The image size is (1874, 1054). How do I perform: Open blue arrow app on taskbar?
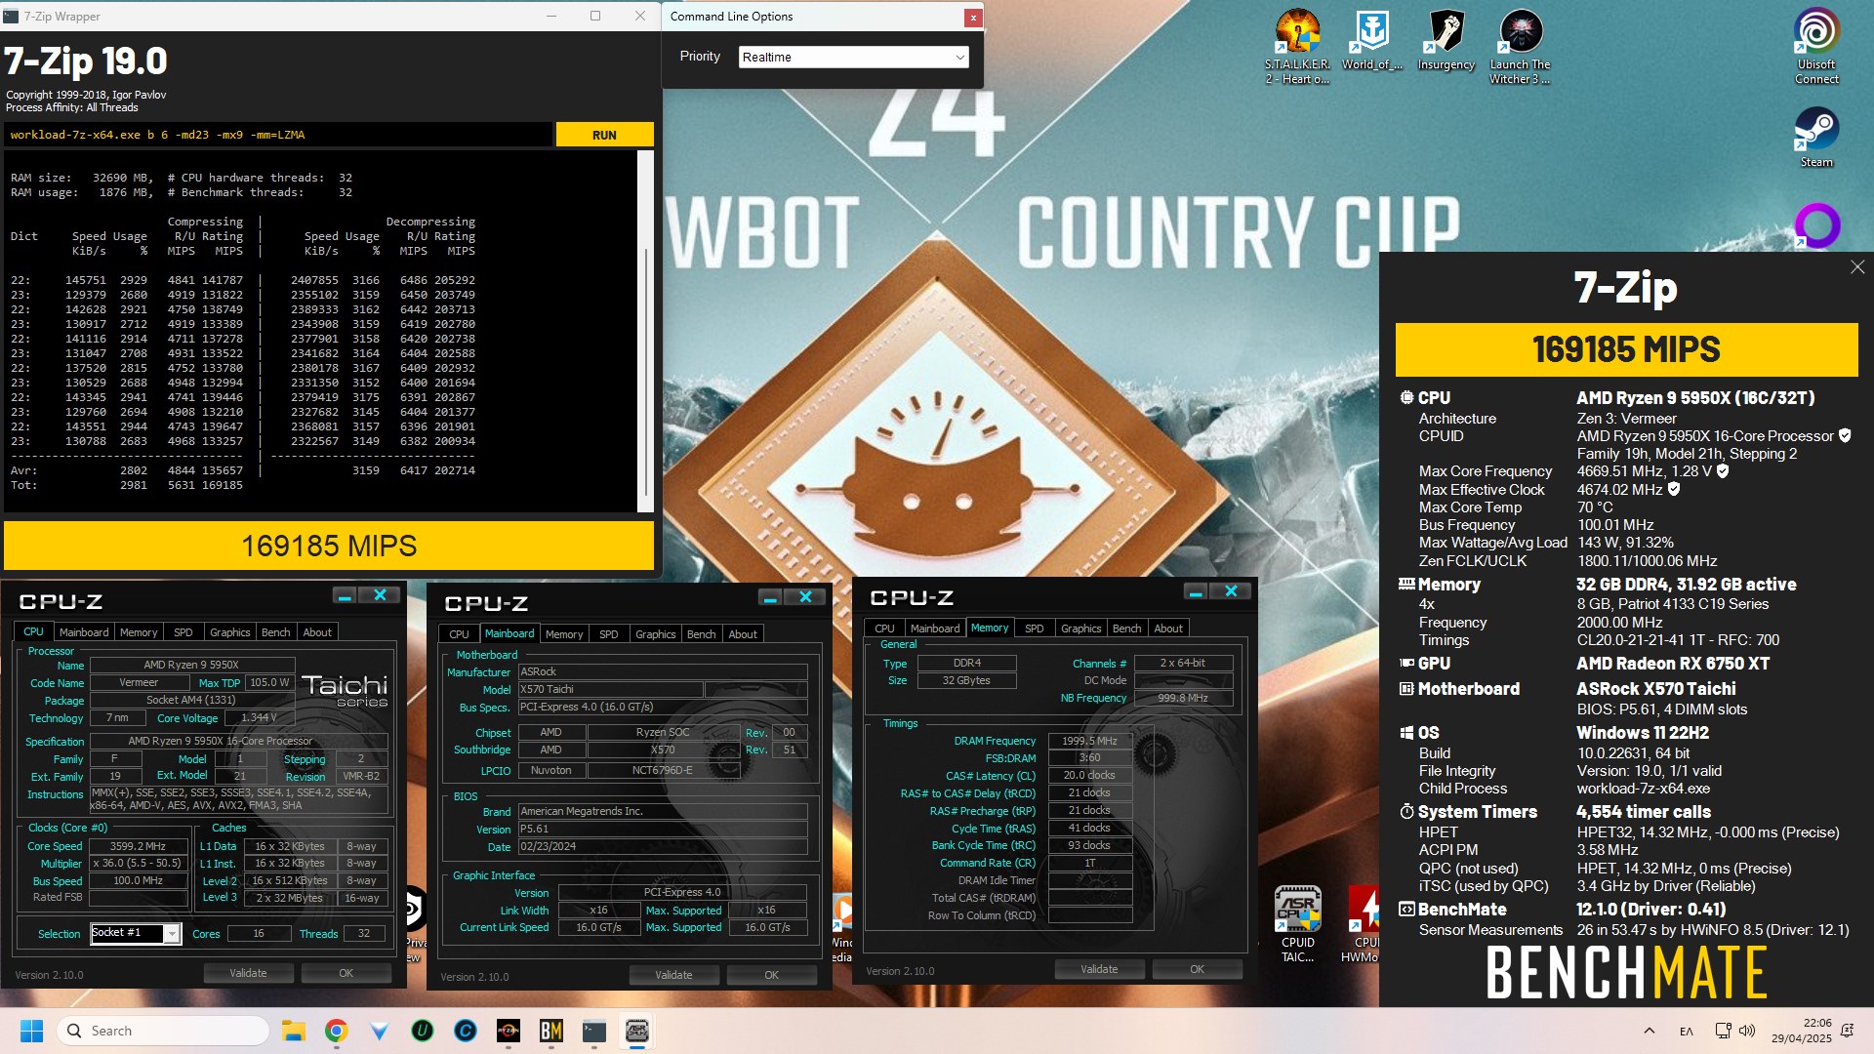pos(380,1031)
